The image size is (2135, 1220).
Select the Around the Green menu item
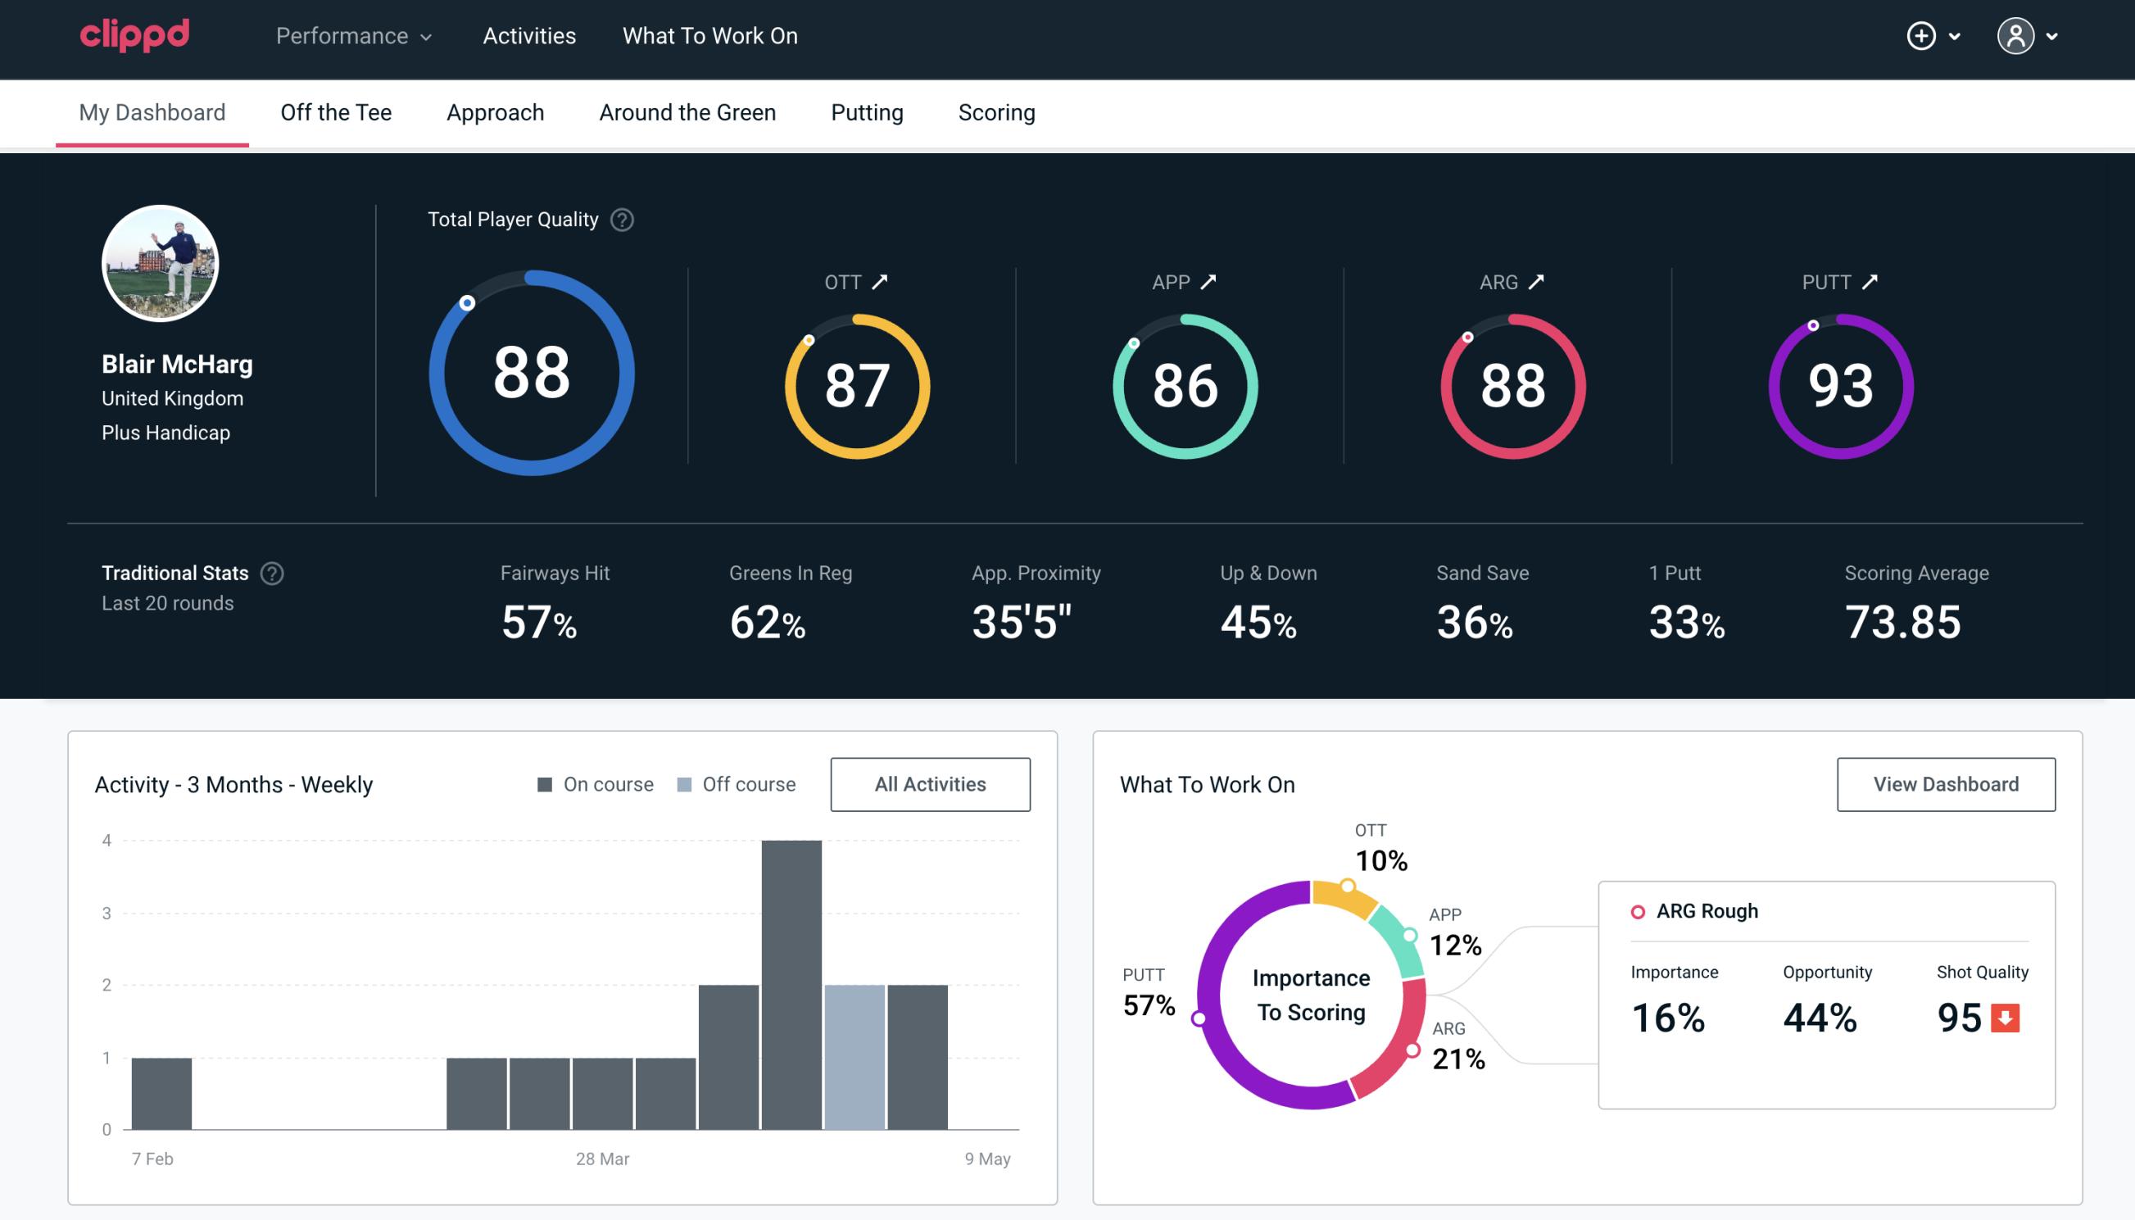click(687, 111)
